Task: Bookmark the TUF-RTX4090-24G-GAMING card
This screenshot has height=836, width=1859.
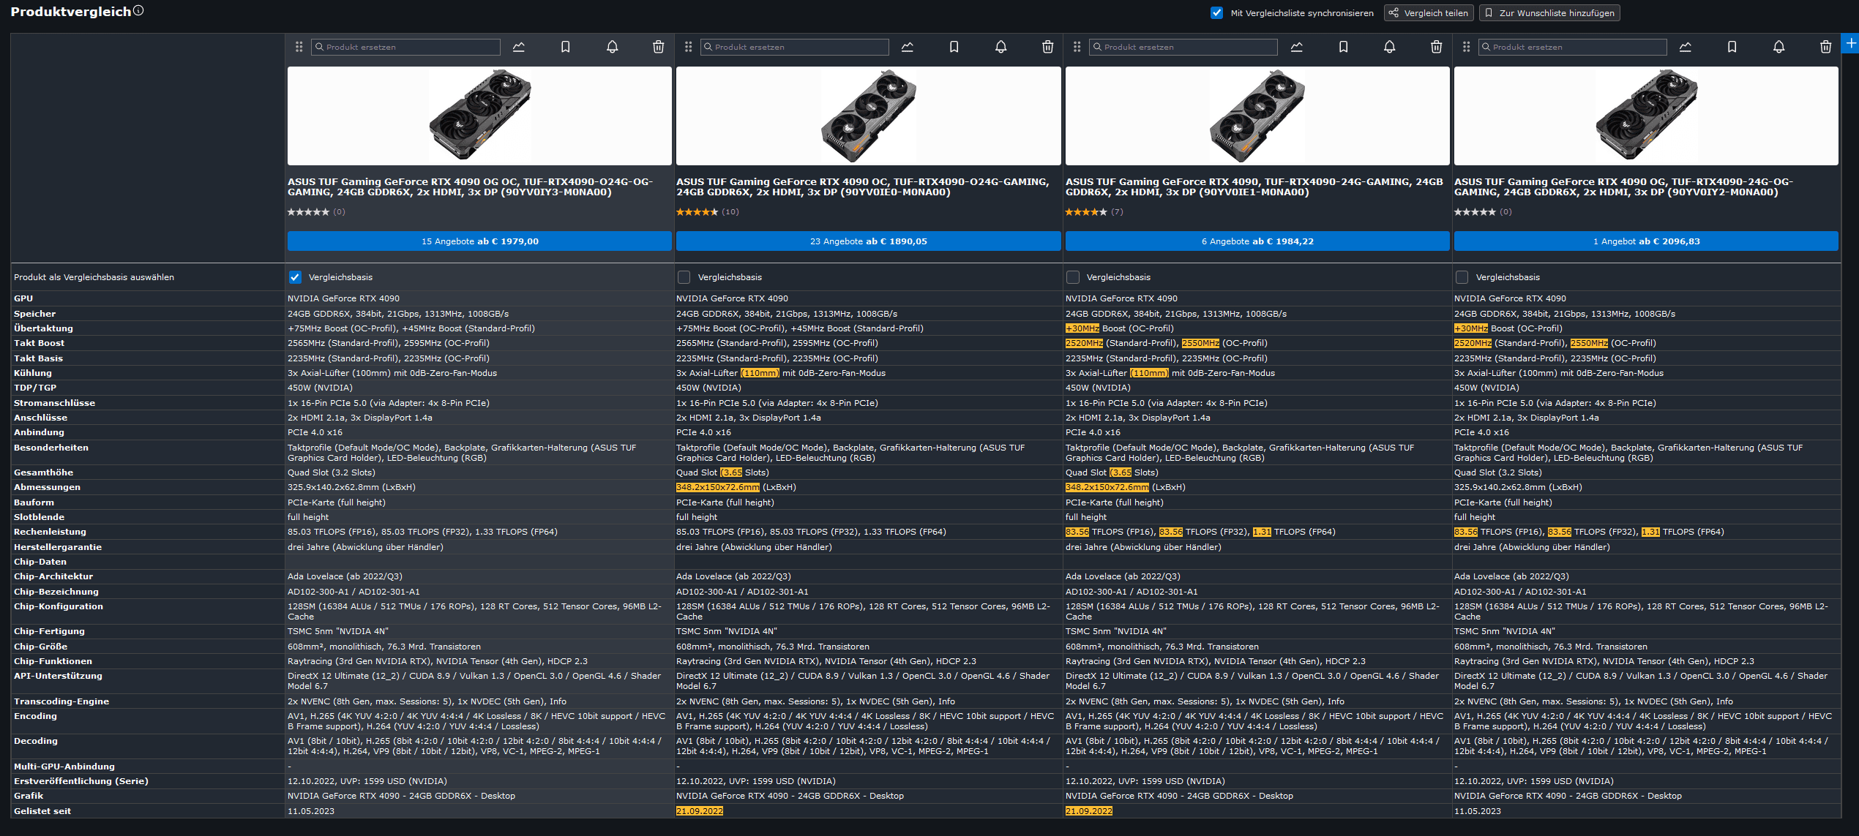Action: (1343, 47)
